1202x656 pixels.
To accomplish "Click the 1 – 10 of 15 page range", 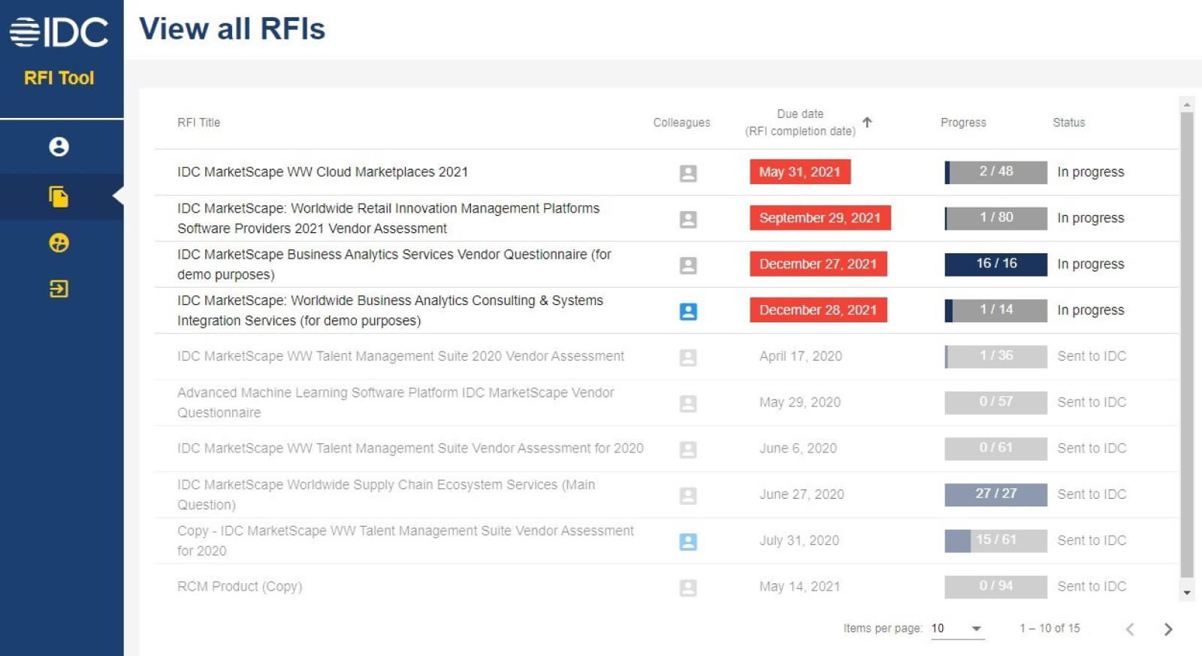I will 1049,628.
